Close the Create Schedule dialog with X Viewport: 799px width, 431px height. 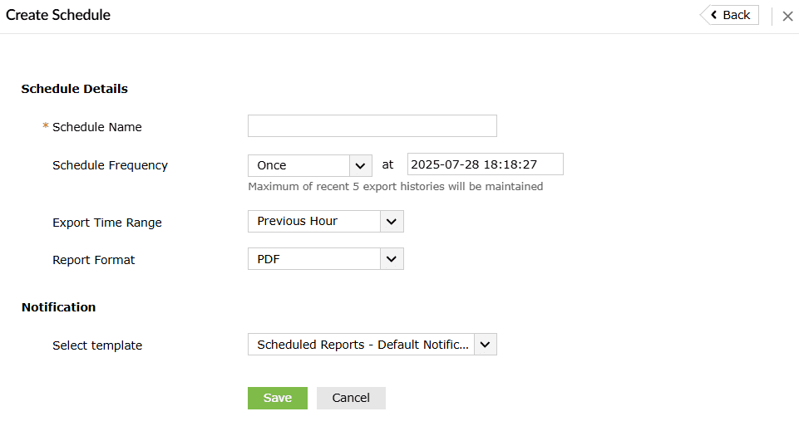(787, 16)
